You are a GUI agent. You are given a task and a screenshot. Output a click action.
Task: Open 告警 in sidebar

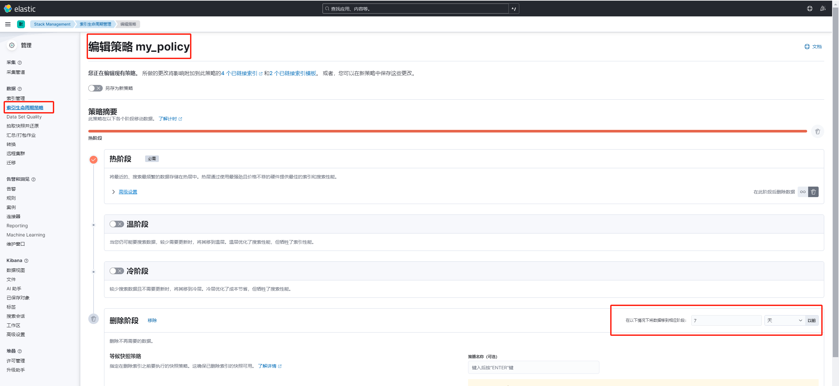[11, 189]
